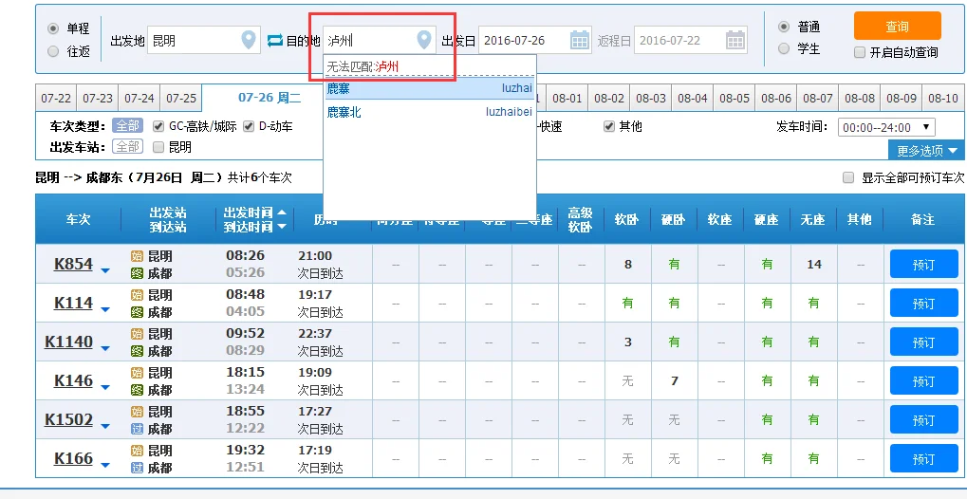The height and width of the screenshot is (499, 967).
Task: Focus the 出发地 input showing 昆明
Action: pos(203,41)
